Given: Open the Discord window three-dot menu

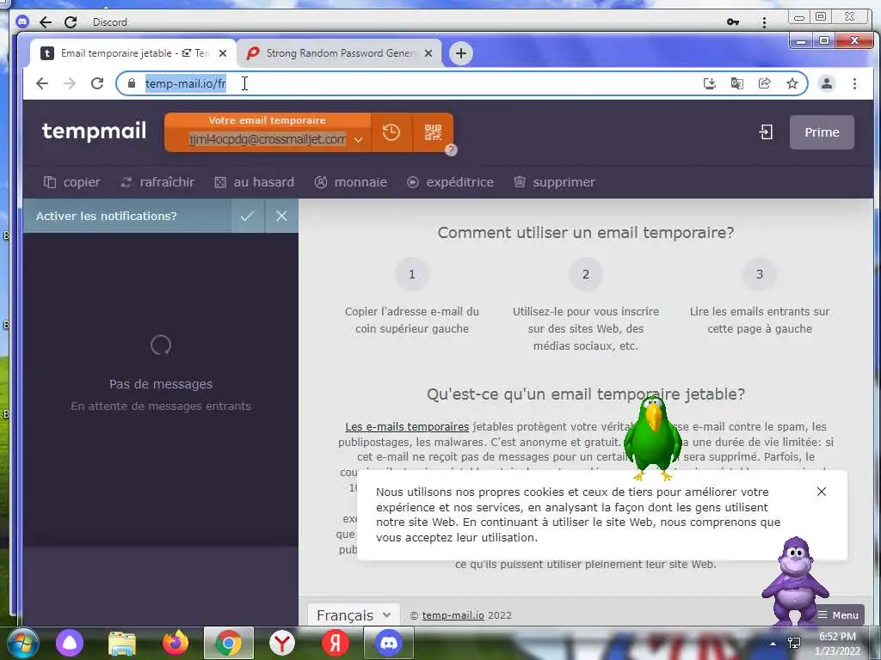Looking at the screenshot, I should click(x=764, y=22).
